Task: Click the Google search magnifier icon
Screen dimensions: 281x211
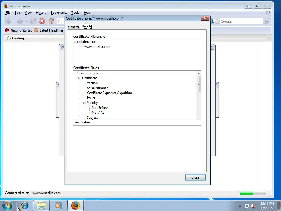Action: point(267,21)
